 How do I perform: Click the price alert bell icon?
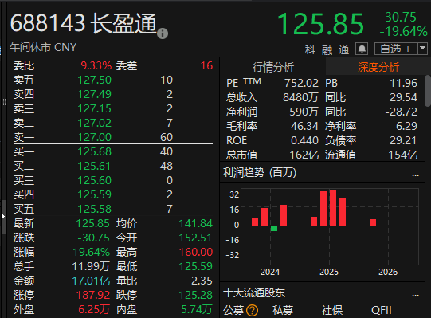coord(362,49)
